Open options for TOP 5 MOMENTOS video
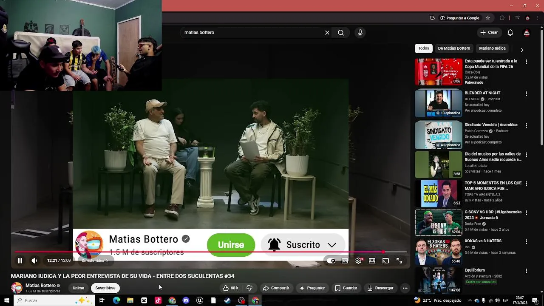The width and height of the screenshot is (544, 306). click(526, 184)
